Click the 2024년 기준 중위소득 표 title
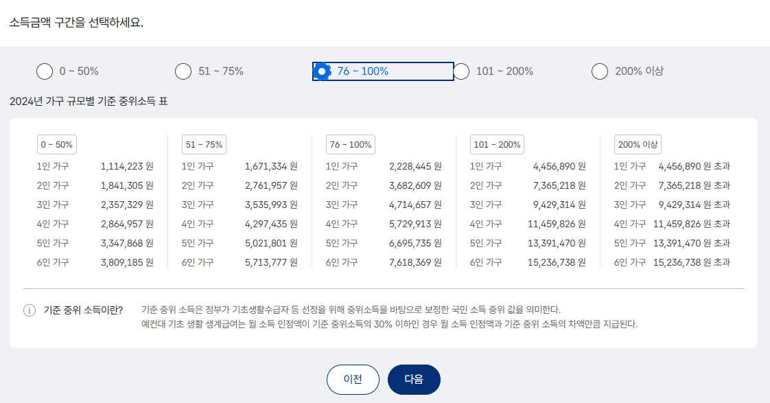The height and width of the screenshot is (403, 770). (89, 100)
